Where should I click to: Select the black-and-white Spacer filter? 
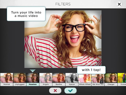(x=72, y=78)
